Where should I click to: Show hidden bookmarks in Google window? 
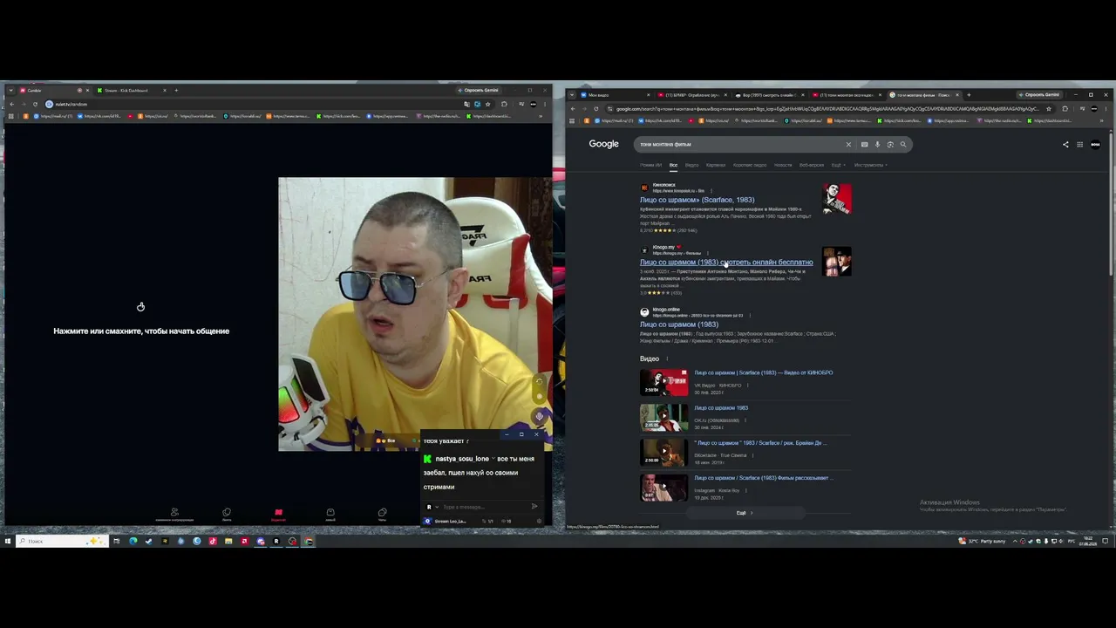[1103, 120]
